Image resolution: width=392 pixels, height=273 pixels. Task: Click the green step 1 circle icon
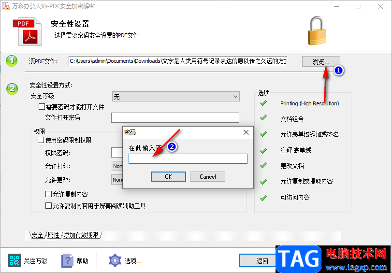12,61
